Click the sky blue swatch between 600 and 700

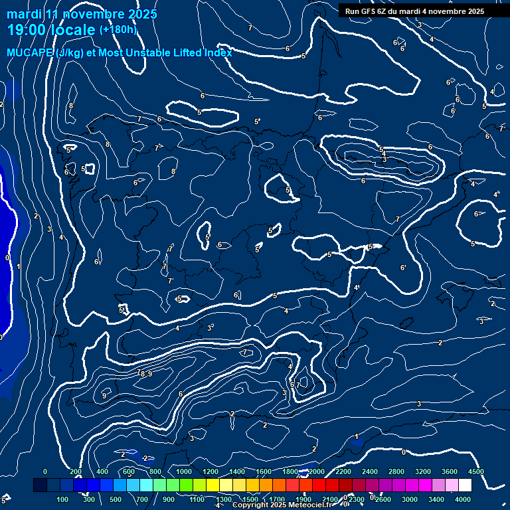(x=133, y=485)
